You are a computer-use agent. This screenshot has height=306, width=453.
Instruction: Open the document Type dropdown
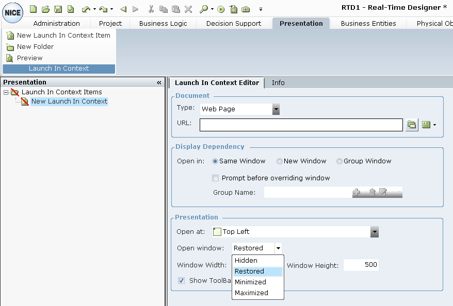click(276, 109)
